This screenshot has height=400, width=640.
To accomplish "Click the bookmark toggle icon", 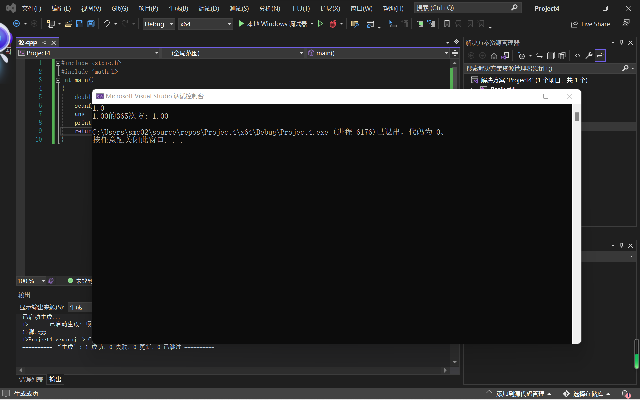I will [x=447, y=24].
